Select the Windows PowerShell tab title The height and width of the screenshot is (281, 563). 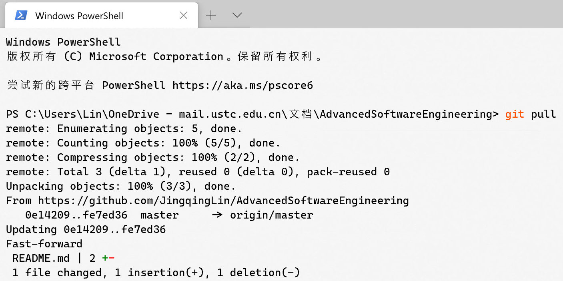click(x=79, y=16)
